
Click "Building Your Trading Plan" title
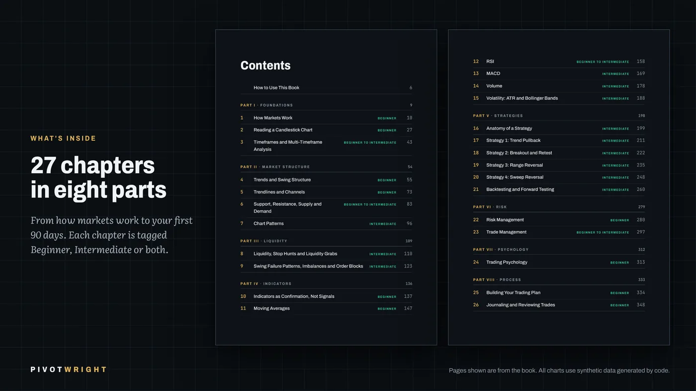(513, 293)
